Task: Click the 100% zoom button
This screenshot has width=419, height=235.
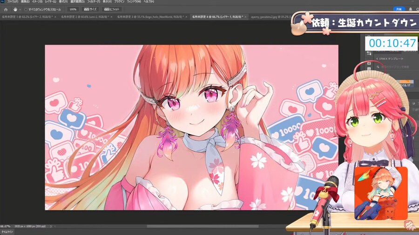Action: point(73,9)
